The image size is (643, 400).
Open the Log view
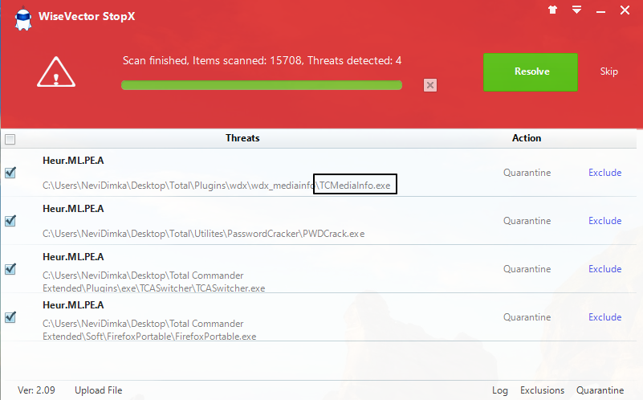pyautogui.click(x=500, y=390)
